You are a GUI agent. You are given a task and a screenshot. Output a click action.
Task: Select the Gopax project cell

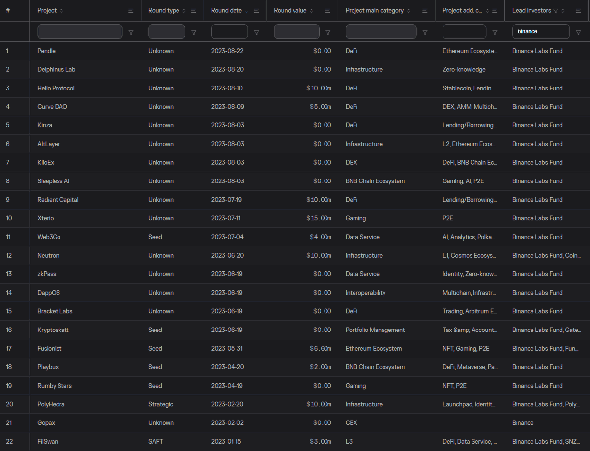click(x=86, y=423)
